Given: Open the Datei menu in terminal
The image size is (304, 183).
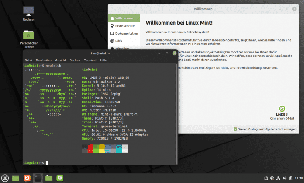Looking at the screenshot, I should pyautogui.click(x=28, y=60).
